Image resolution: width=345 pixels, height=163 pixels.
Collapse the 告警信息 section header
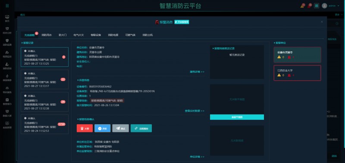click(x=83, y=80)
